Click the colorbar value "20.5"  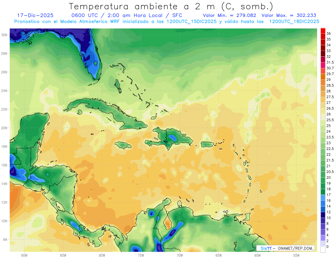(x=330, y=172)
